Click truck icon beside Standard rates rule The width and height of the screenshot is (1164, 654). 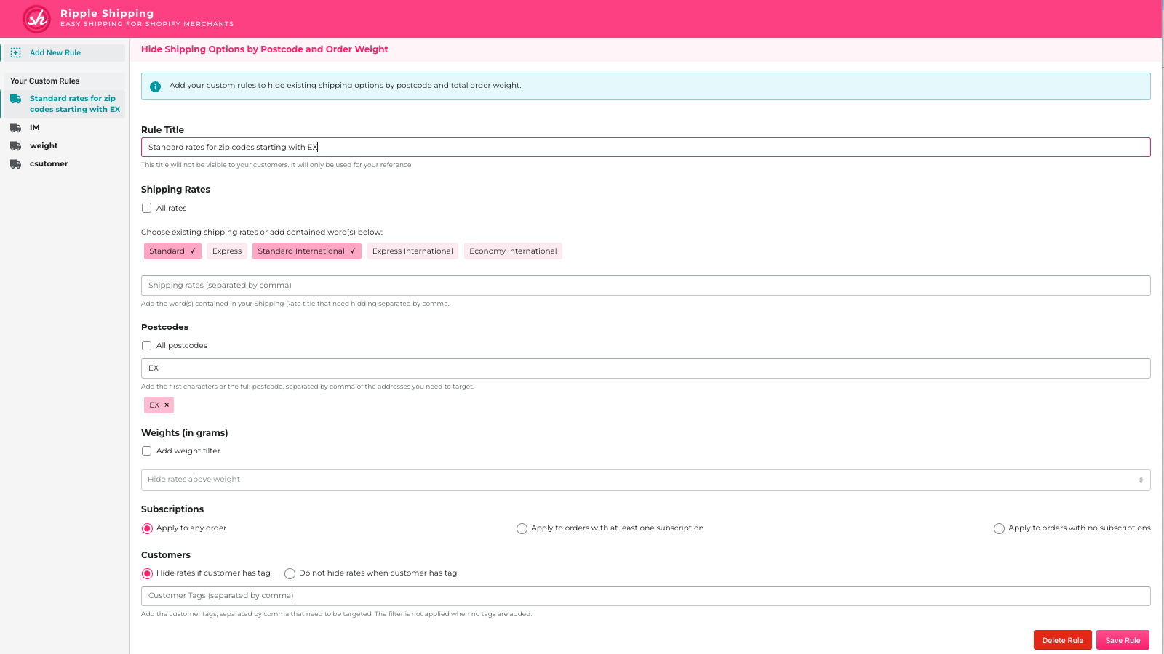(15, 99)
